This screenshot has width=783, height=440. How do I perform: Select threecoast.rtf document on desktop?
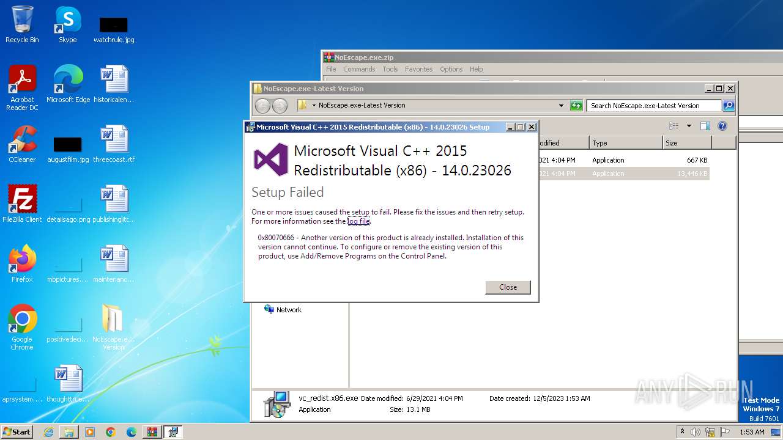114,144
